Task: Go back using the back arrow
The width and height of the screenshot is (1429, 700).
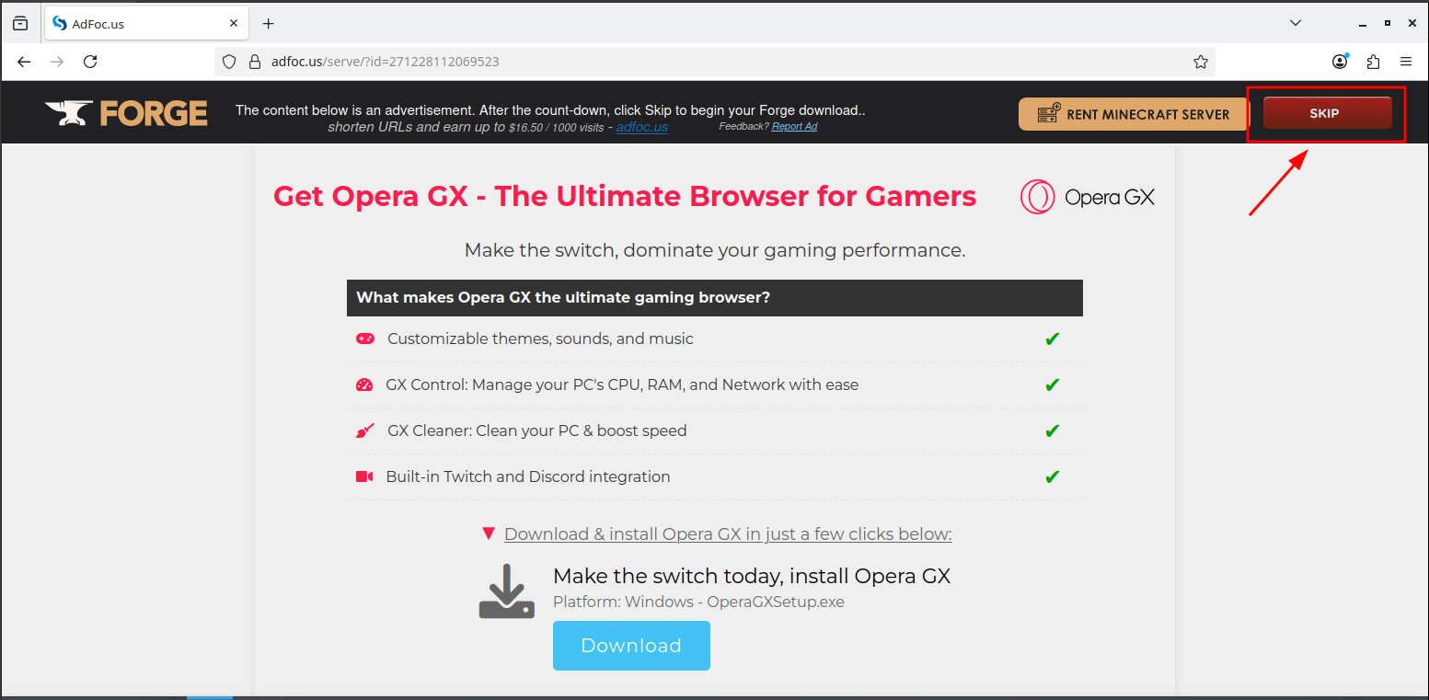Action: coord(24,62)
